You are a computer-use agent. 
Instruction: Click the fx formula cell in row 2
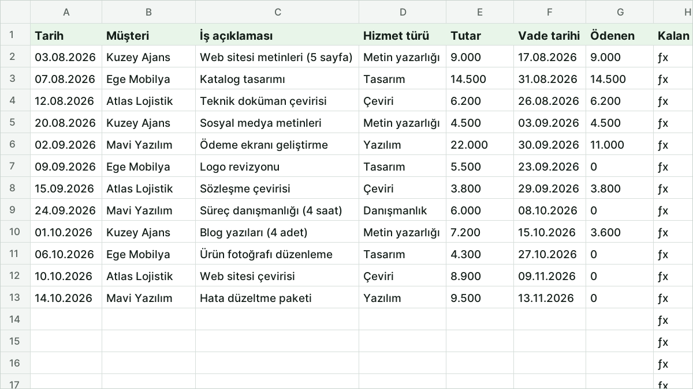click(673, 57)
